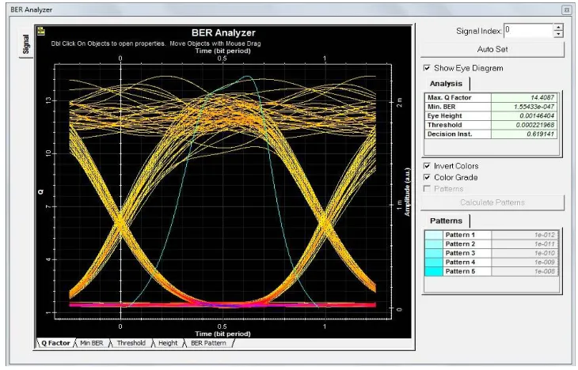This screenshot has height=370, width=578.
Task: Increase Signal Index with up arrow
Action: pyautogui.click(x=558, y=27)
